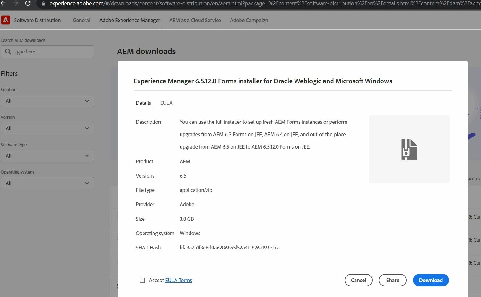Click the blue Download button
Image resolution: width=481 pixels, height=297 pixels.
point(431,280)
